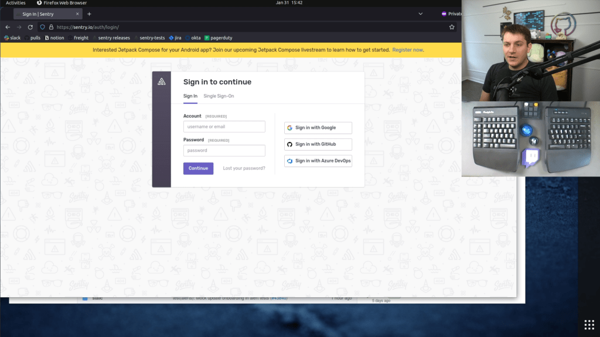The image size is (600, 337).
Task: Open the notion bookmark
Action: pyautogui.click(x=54, y=38)
